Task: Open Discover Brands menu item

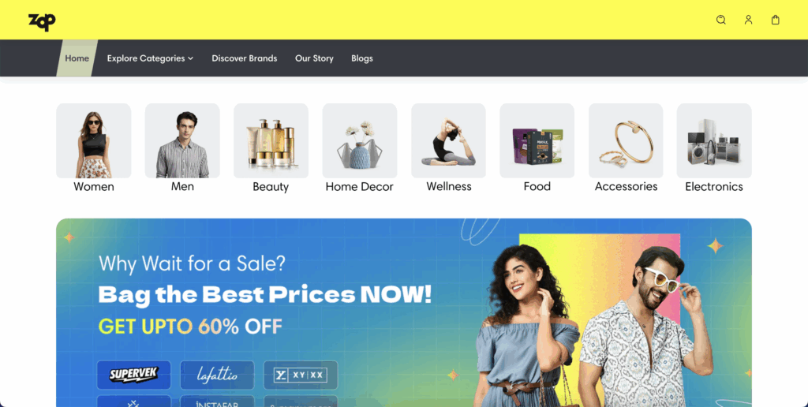Action: coord(245,58)
